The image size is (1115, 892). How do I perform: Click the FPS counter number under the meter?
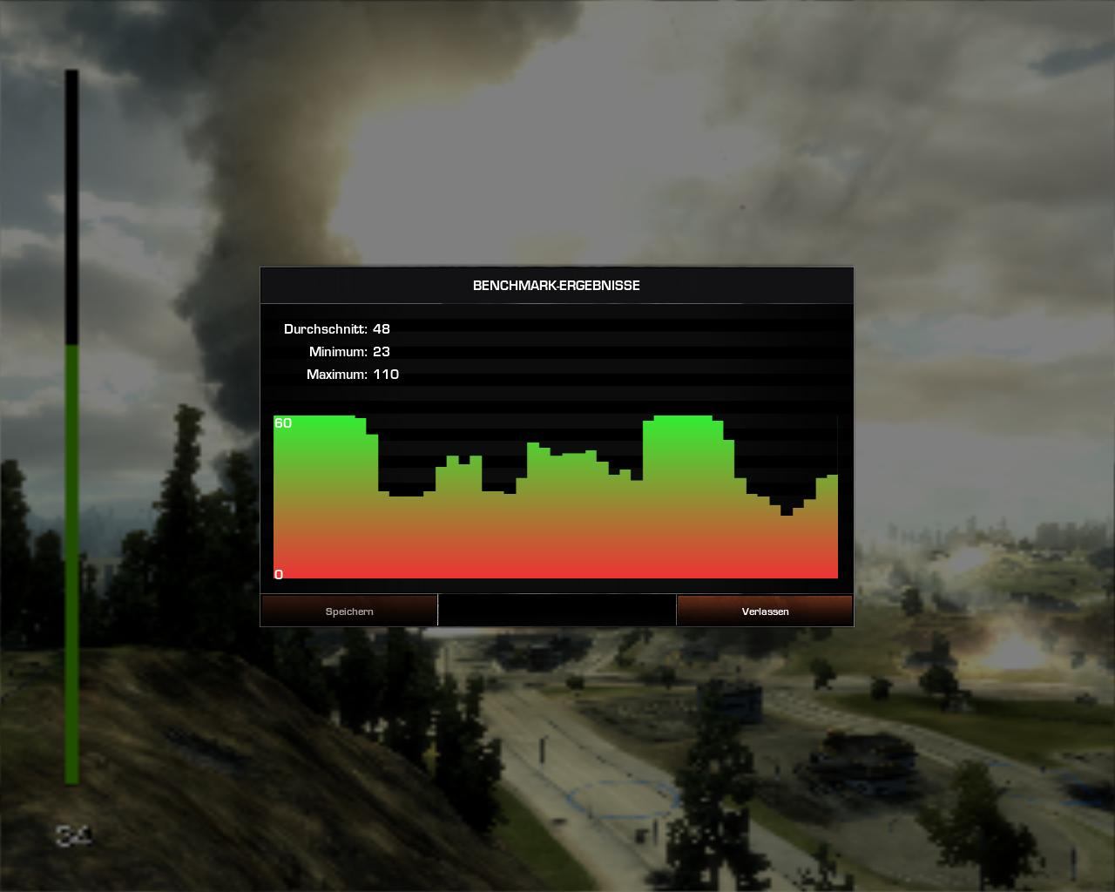pyautogui.click(x=74, y=836)
